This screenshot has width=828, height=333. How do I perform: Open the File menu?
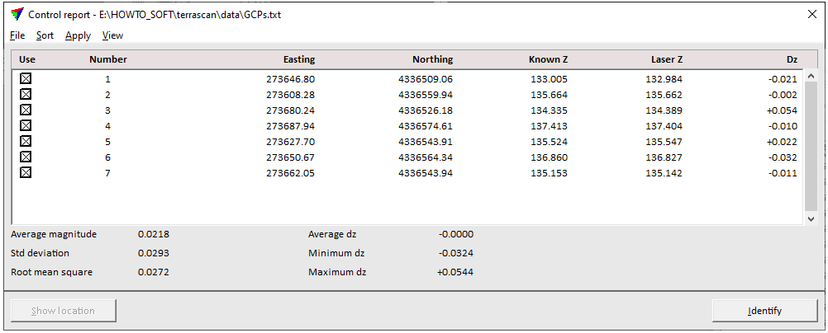(x=17, y=35)
